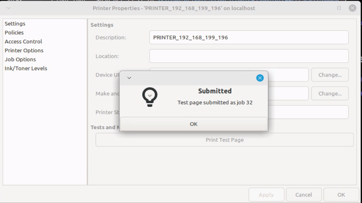
Task: Click the empty Location field
Action: click(x=249, y=56)
